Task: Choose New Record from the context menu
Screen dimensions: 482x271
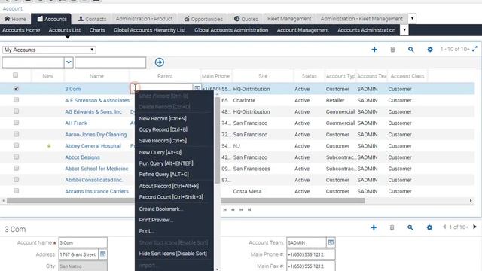Action: click(x=163, y=119)
